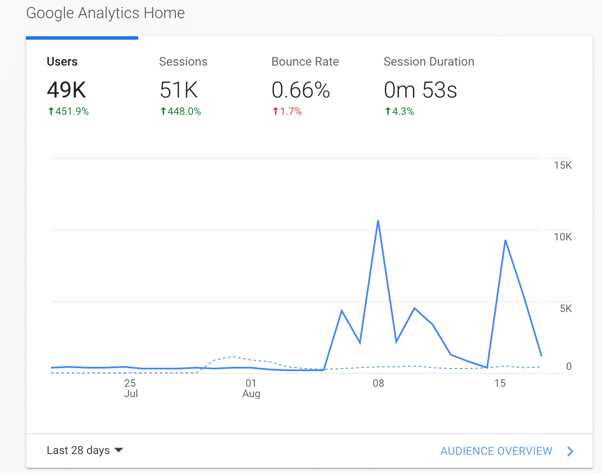
Task: Click the 15K y-axis label
Action: point(563,165)
